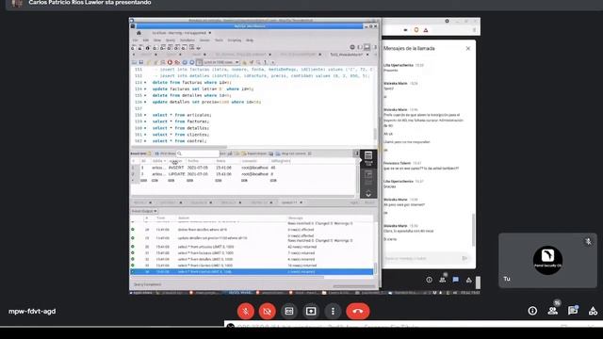This screenshot has height=339, width=603.
Task: Open the Edit menu in Workbench
Action: (146, 40)
